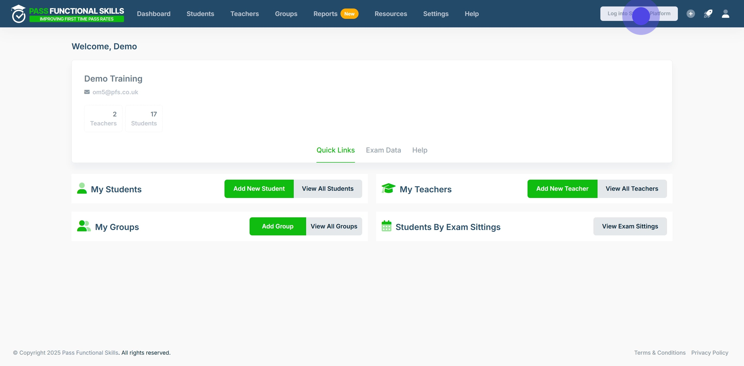This screenshot has height=366, width=744.
Task: Open the rocket icon in top bar
Action: 708,14
